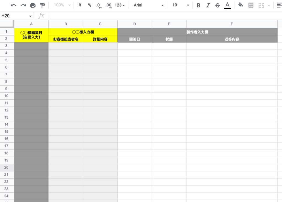Click the horizontal align icon
282x202 pixels.
[279, 5]
